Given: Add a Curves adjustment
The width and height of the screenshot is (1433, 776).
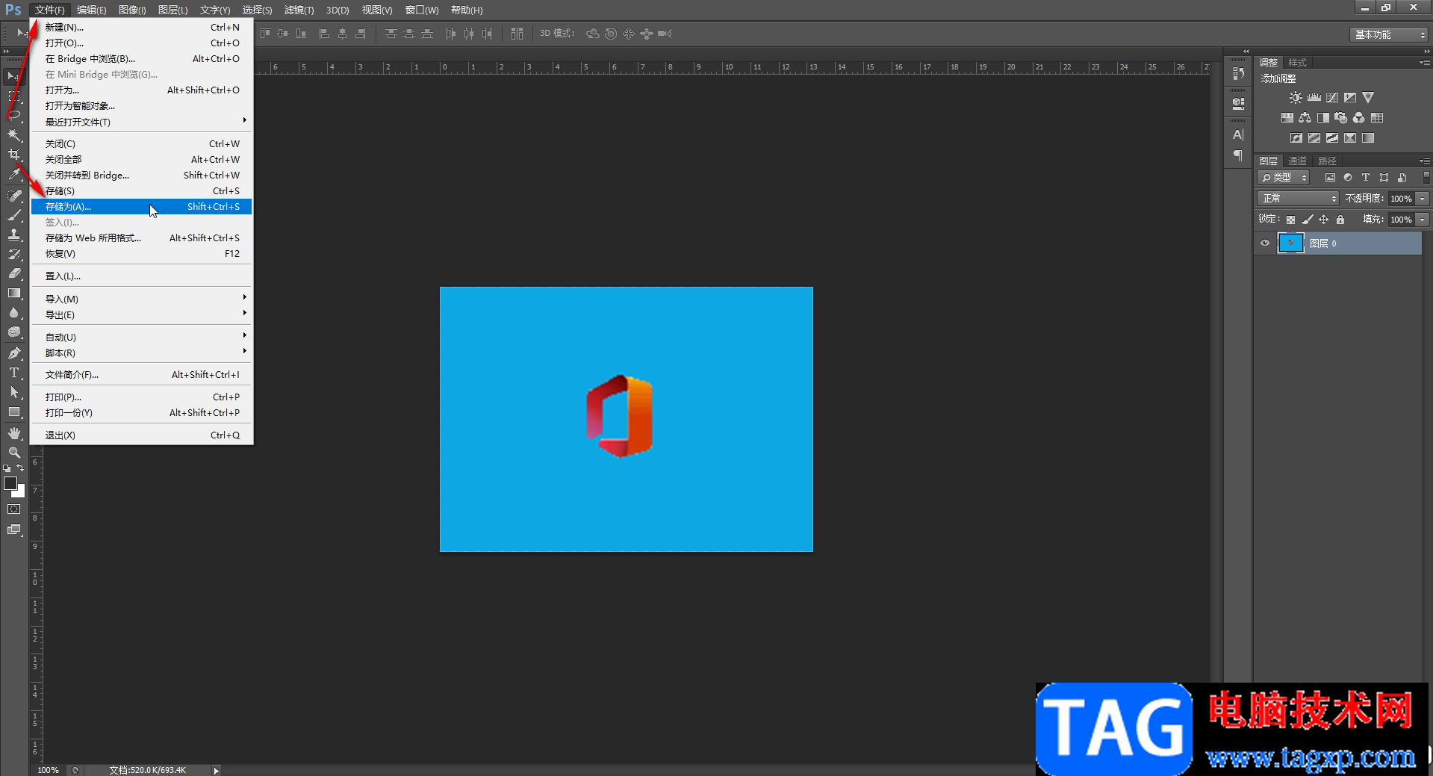Looking at the screenshot, I should [1332, 98].
